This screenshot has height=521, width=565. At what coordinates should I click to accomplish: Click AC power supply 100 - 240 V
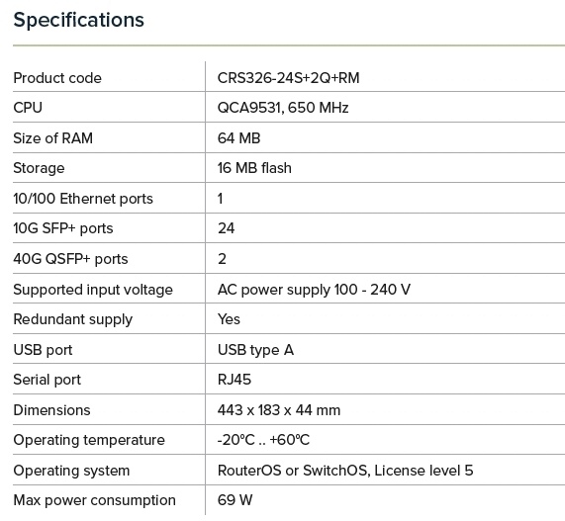tap(314, 290)
